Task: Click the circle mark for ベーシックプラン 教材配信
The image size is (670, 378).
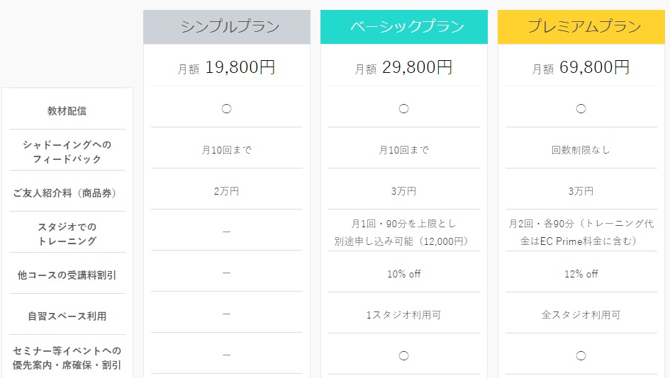Action: pyautogui.click(x=403, y=109)
